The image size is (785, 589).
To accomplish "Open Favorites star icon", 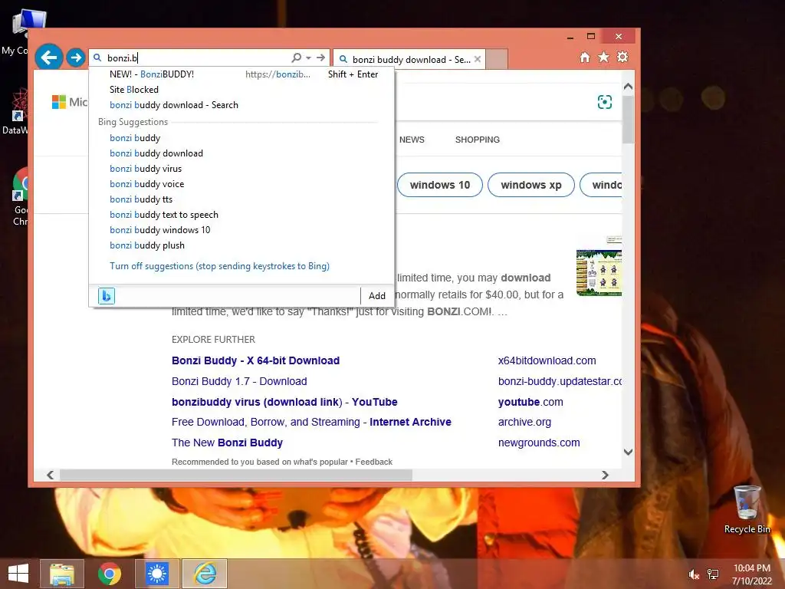I will click(604, 57).
